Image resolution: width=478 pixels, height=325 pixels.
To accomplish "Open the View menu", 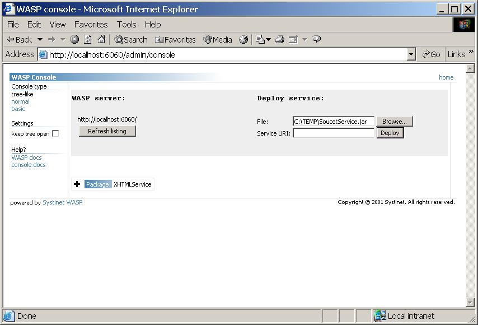I will (x=57, y=25).
